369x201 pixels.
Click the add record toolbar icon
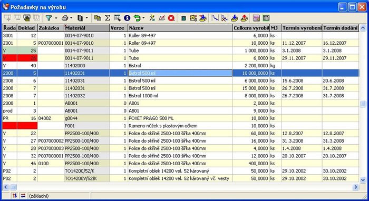[8, 18]
